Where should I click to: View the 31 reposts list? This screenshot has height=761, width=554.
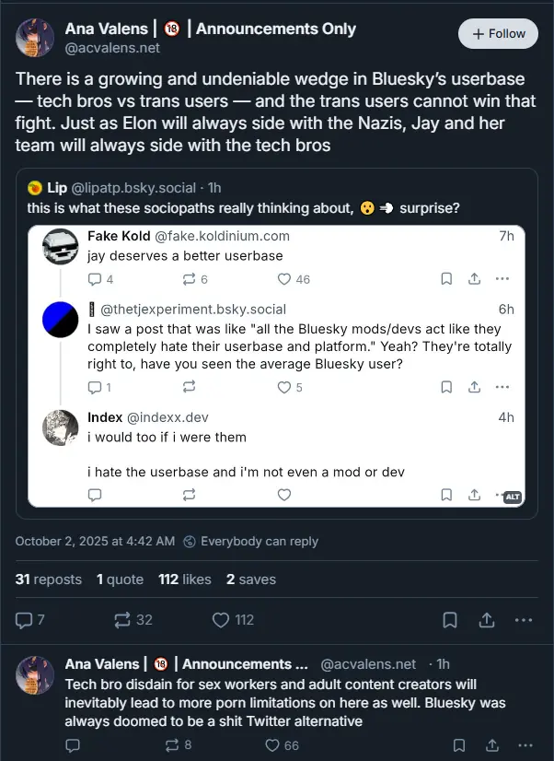(x=49, y=580)
